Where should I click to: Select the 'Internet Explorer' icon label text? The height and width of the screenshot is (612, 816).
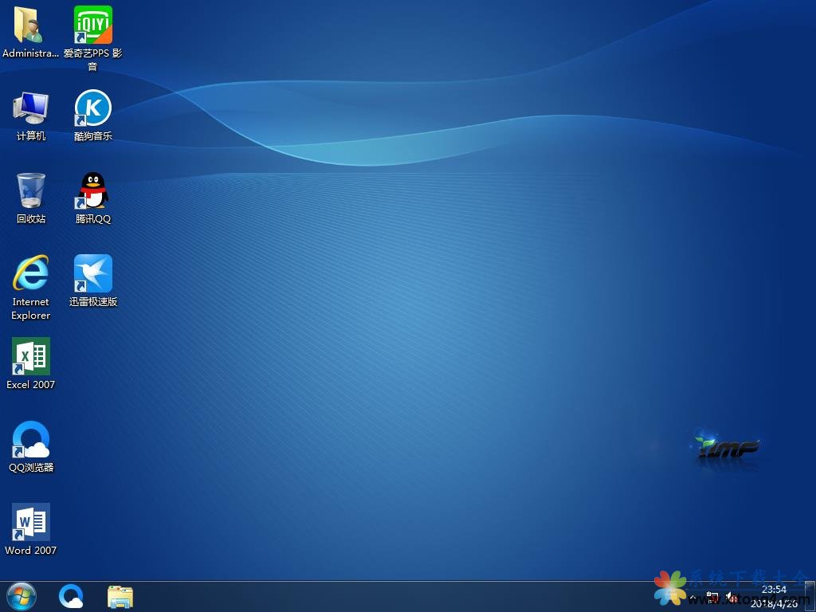pyautogui.click(x=31, y=308)
